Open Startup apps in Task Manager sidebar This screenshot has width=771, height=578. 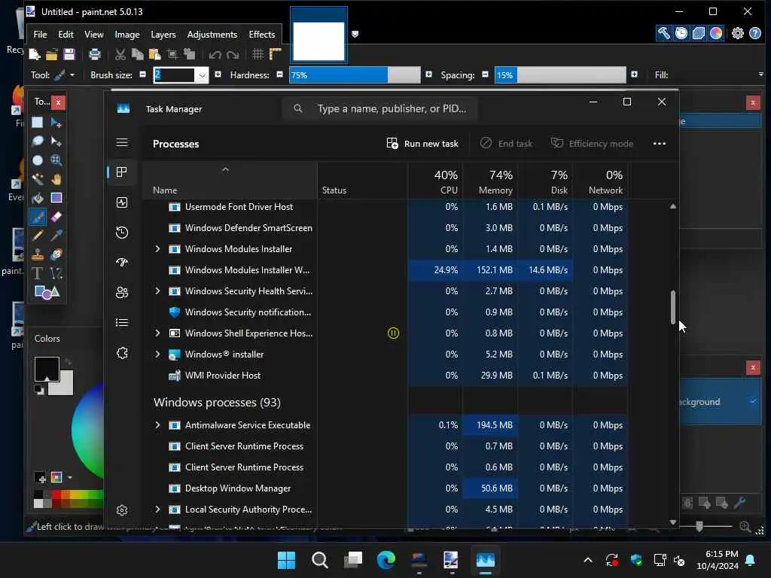(x=122, y=263)
